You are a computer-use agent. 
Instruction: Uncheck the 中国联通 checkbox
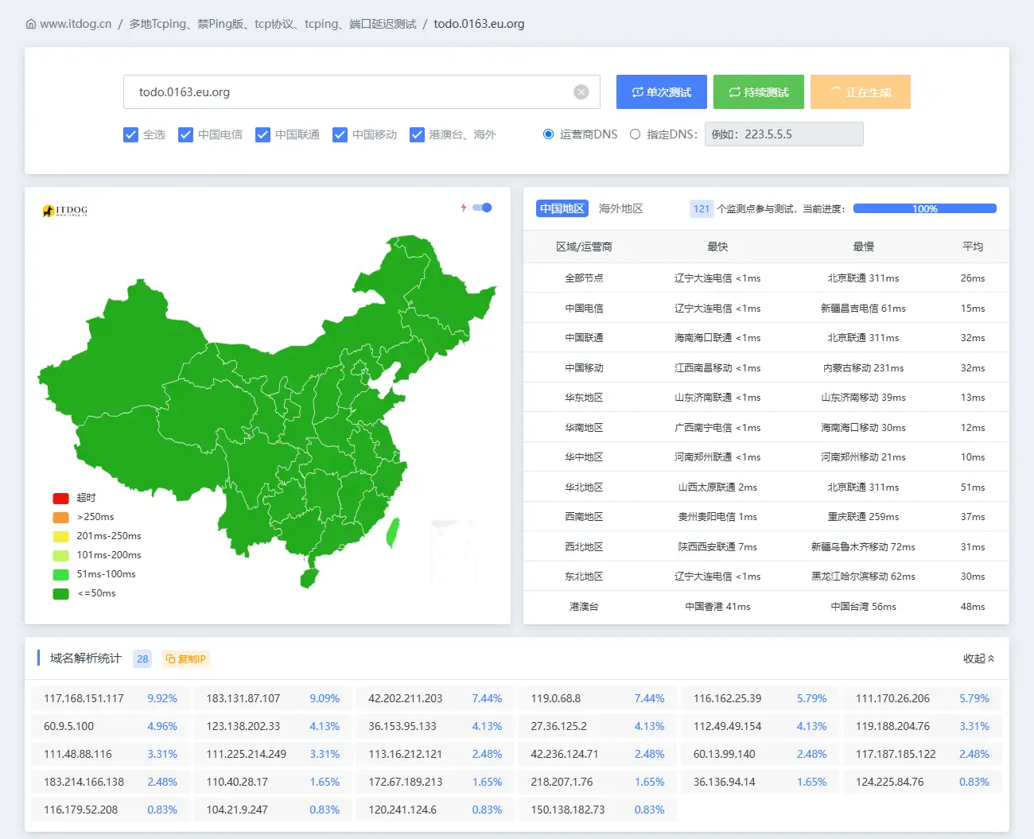[262, 134]
